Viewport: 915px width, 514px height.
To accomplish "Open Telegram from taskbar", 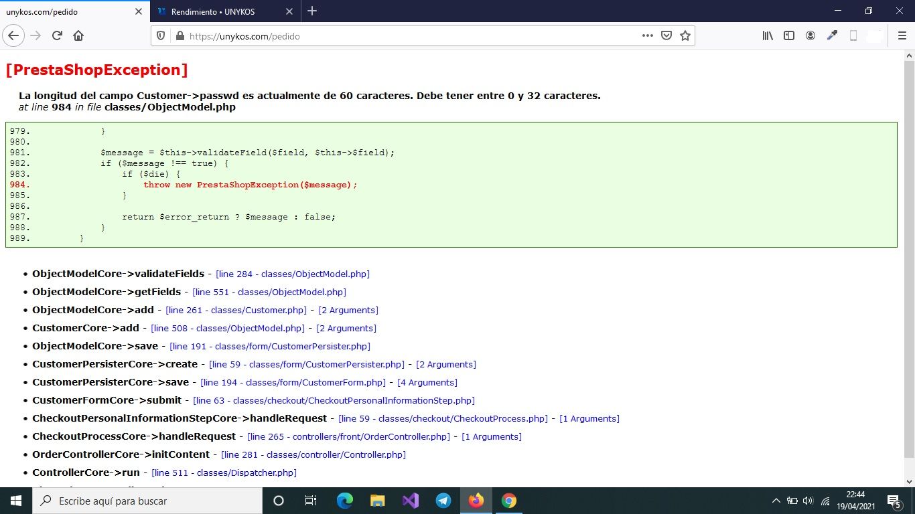I will pos(443,501).
